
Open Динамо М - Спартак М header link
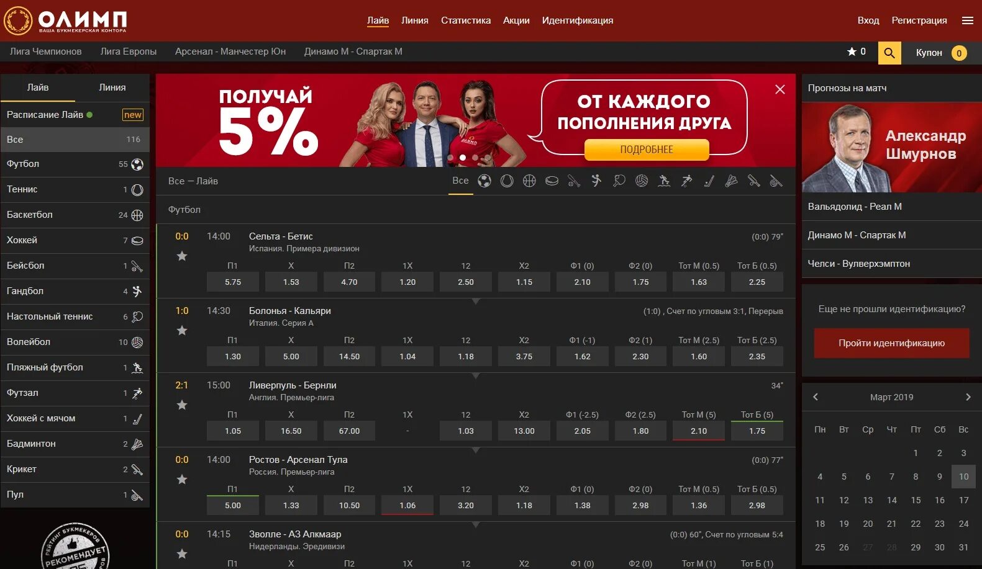tap(353, 52)
